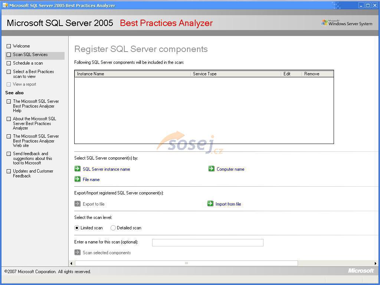Click the Remove column header
The width and height of the screenshot is (380, 285).
click(318, 74)
